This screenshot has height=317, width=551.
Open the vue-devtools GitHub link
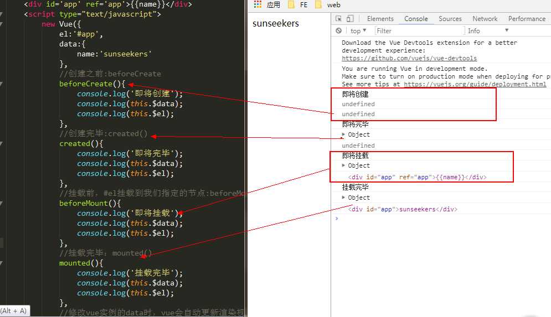pyautogui.click(x=409, y=58)
